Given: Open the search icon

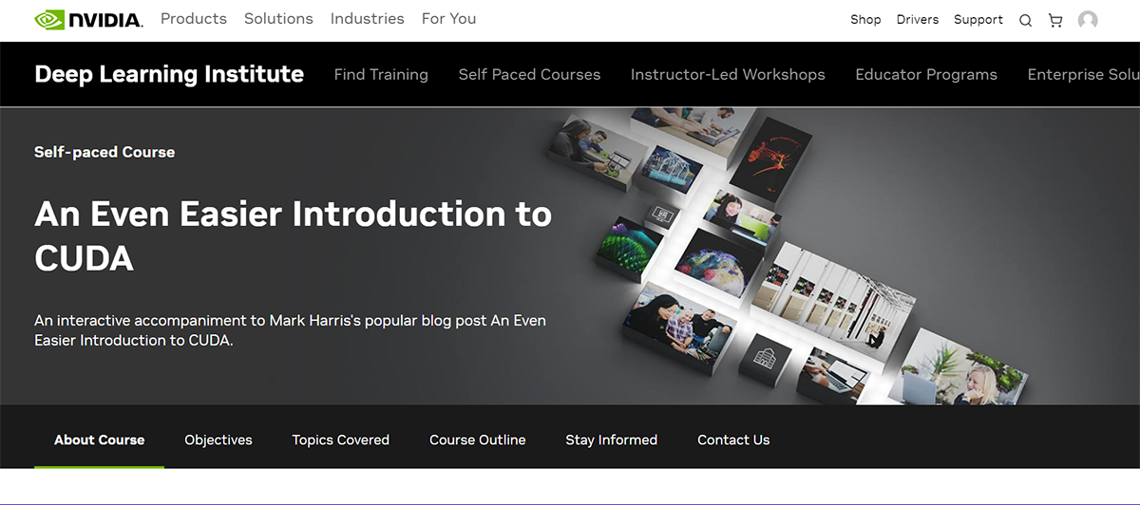Looking at the screenshot, I should [1025, 20].
